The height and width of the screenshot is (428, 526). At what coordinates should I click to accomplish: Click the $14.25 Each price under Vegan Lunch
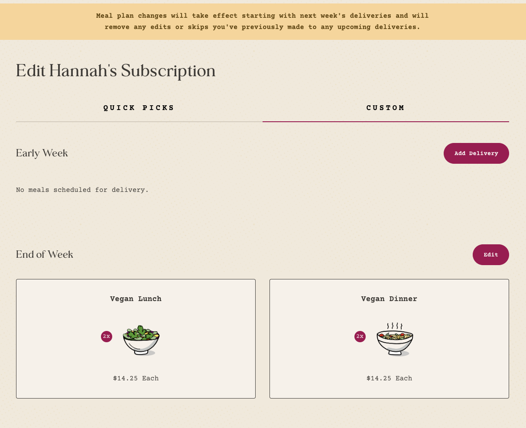(x=136, y=378)
